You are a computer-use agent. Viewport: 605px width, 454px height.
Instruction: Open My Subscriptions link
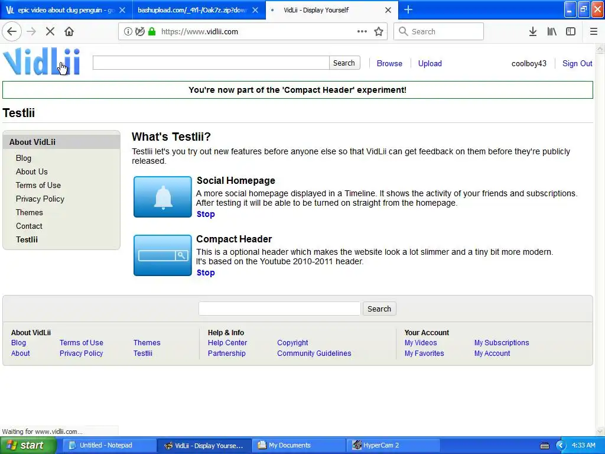[x=502, y=342]
